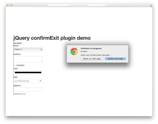Click the textarea resize grip corner
158x124 pixels.
pos(42,62)
